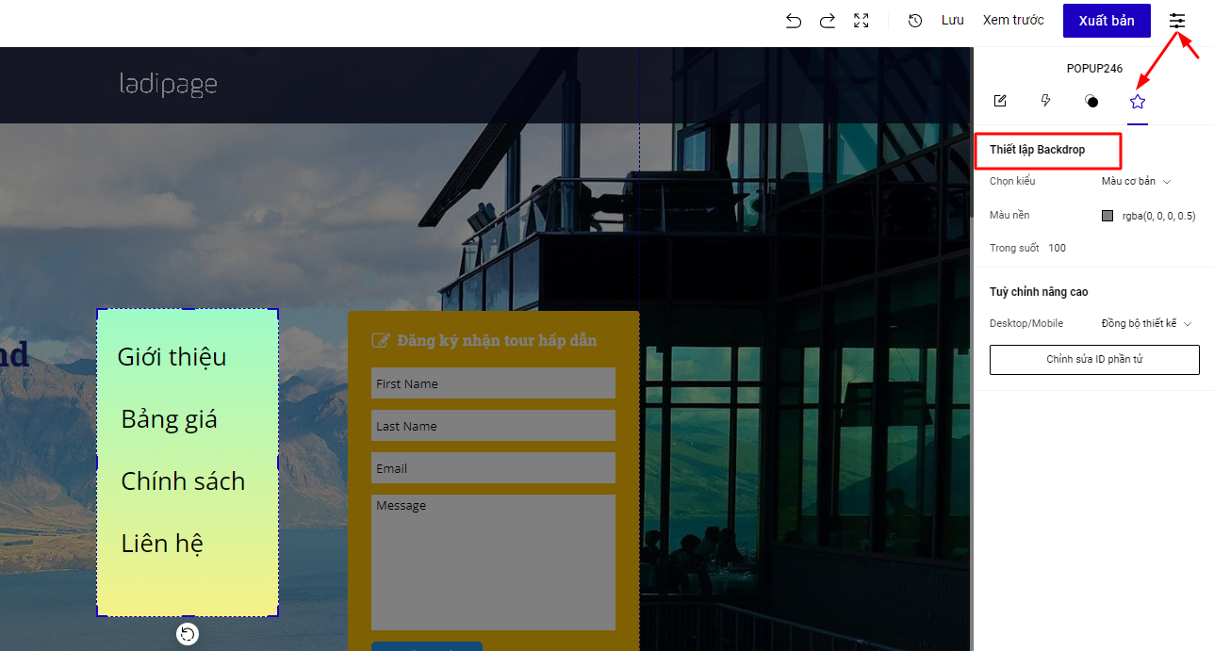Open version history clock icon
The image size is (1214, 651).
914,21
